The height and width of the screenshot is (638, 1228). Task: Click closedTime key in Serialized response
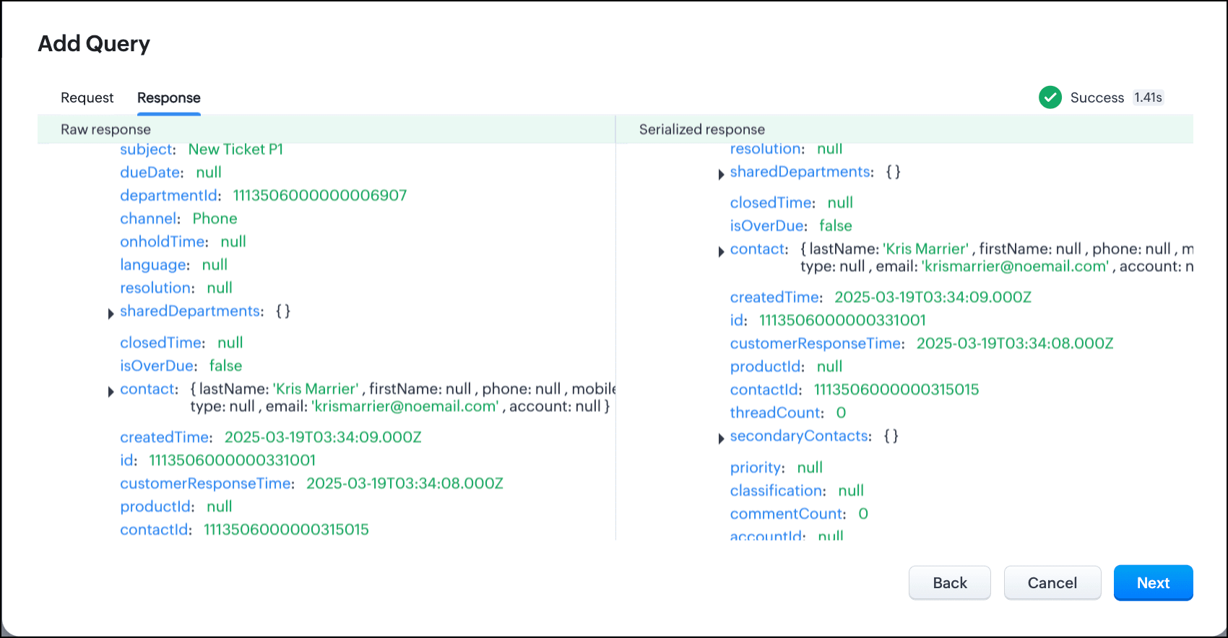(x=773, y=203)
